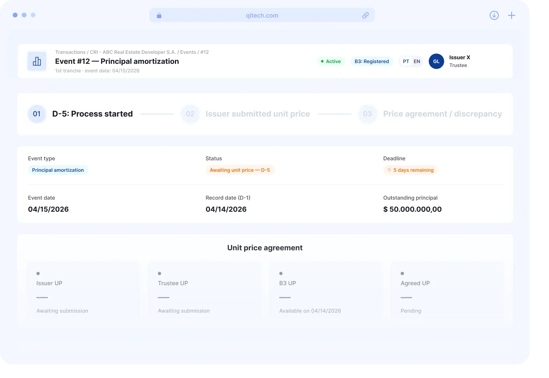Click Unit price agreement heading
Image resolution: width=549 pixels, height=378 pixels.
(265, 248)
